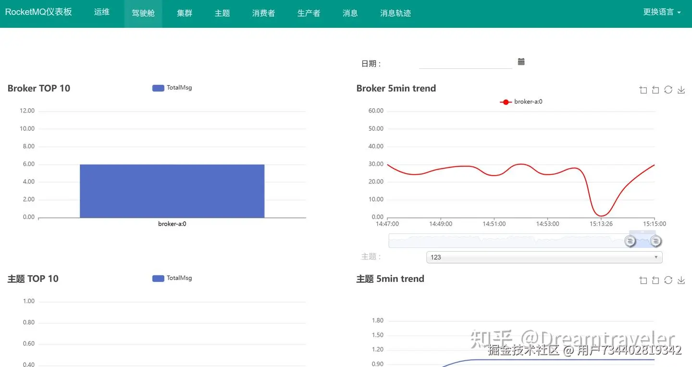Click the blue broker-a:0 bar in Broker TOP 10

pyautogui.click(x=172, y=191)
